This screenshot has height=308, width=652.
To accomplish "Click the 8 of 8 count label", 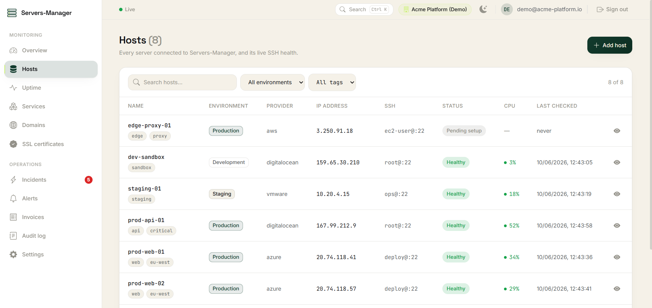I will click(616, 82).
